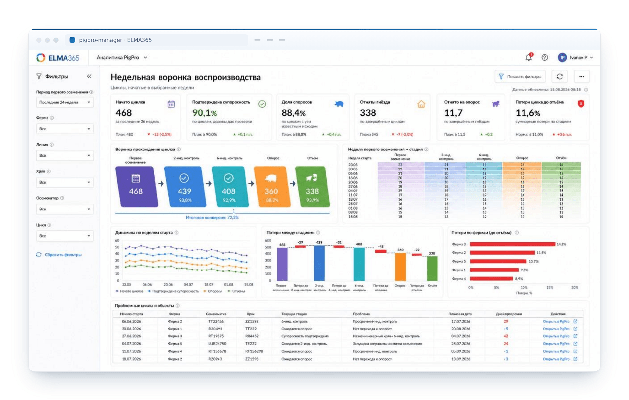Sort table by Плановая дата column header
The image size is (629, 400).
pos(460,314)
